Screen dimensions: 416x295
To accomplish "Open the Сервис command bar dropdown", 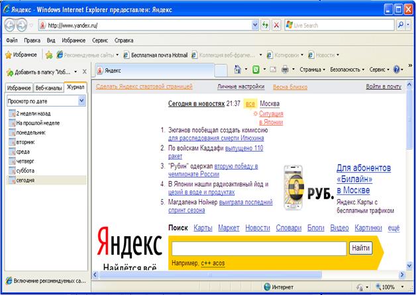I will point(379,69).
